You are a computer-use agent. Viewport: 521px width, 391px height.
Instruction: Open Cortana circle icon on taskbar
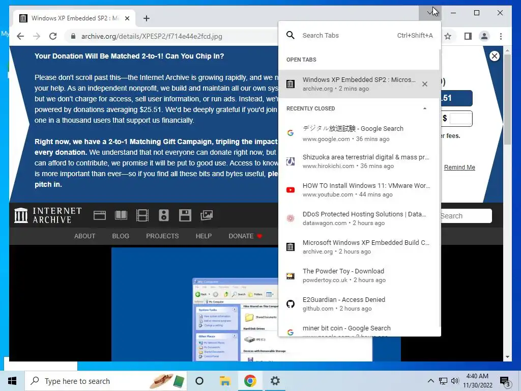tap(199, 381)
